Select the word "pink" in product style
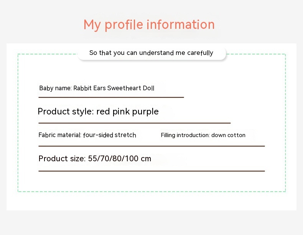Screen dimensions: 303x235 pos(121,112)
